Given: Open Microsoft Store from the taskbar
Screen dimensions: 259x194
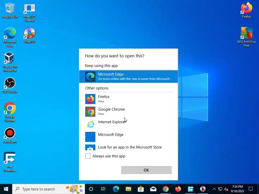Looking at the screenshot, I should (x=141, y=189).
